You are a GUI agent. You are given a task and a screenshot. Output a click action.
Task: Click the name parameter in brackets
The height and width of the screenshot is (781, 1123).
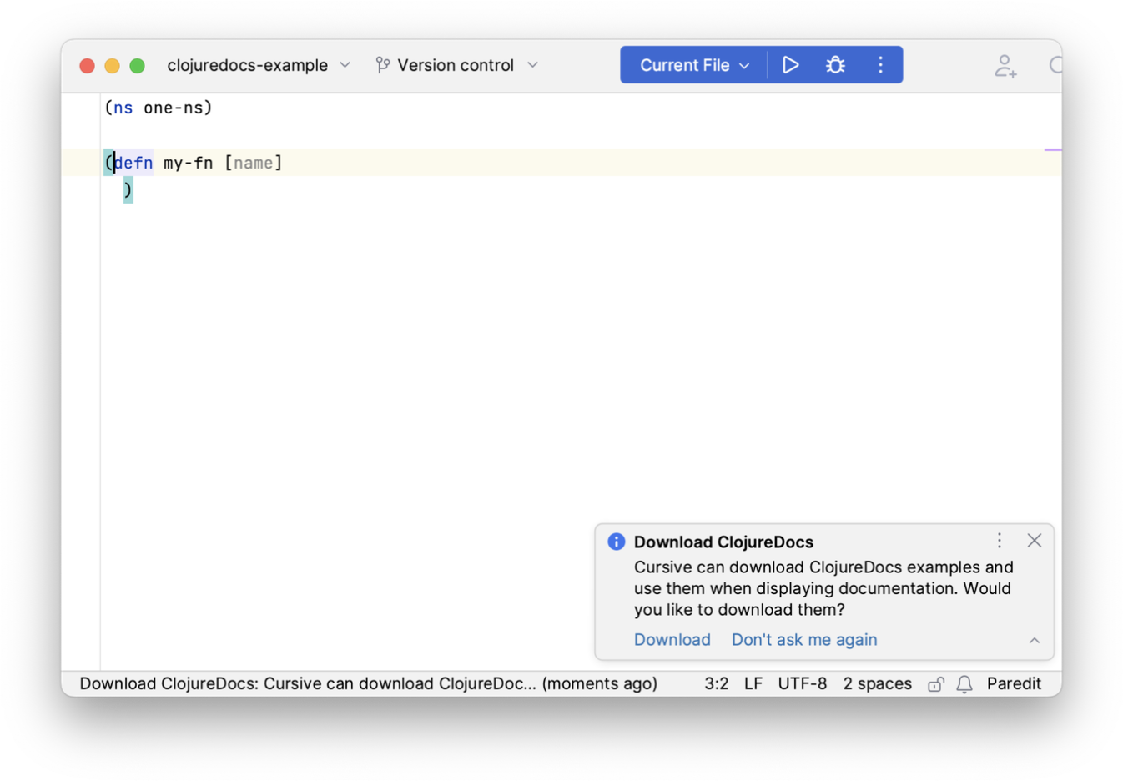coord(254,163)
